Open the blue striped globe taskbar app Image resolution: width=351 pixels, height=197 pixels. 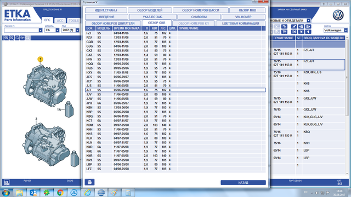click(101, 193)
